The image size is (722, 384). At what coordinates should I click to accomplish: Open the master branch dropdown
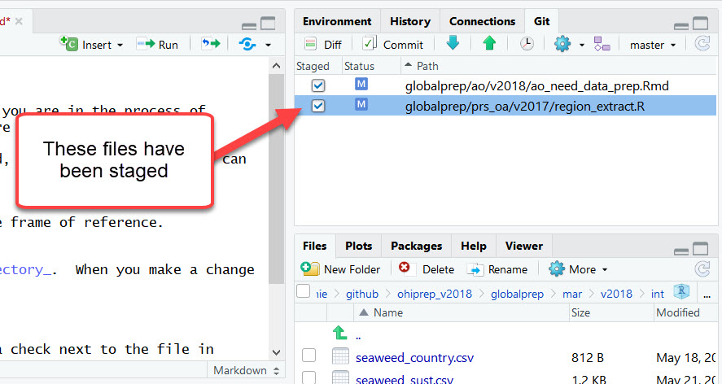pyautogui.click(x=653, y=45)
